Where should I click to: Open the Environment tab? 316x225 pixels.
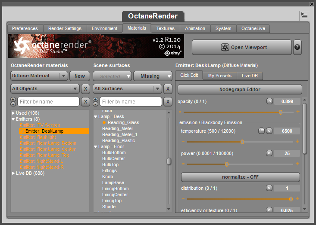point(105,28)
